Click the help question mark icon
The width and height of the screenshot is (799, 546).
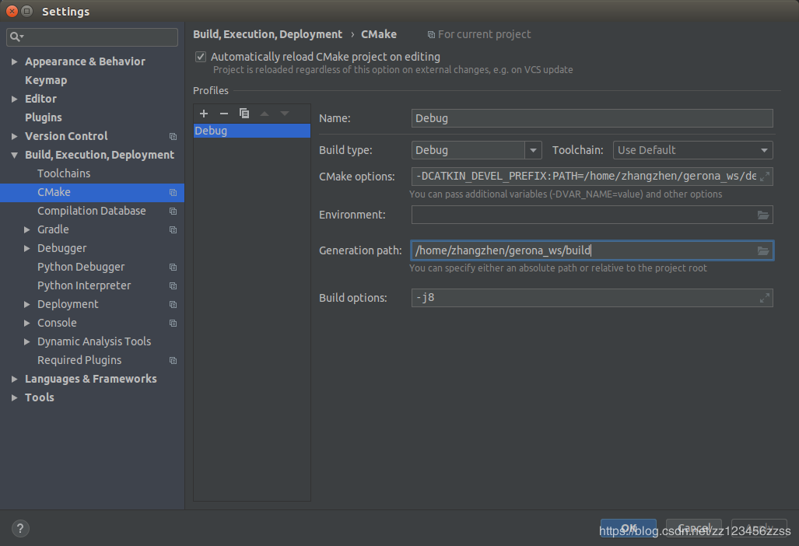[21, 529]
